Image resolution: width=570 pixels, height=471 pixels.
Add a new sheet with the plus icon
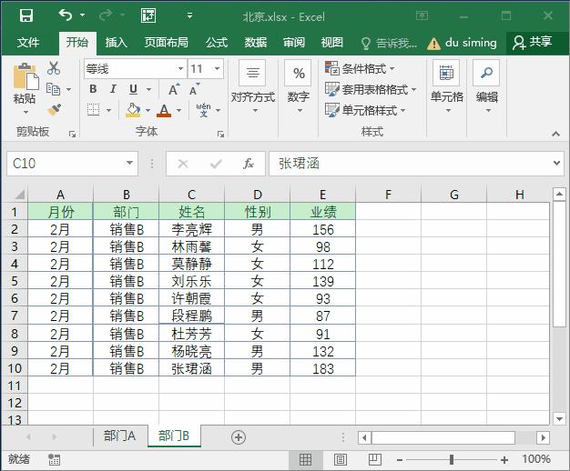click(x=239, y=437)
